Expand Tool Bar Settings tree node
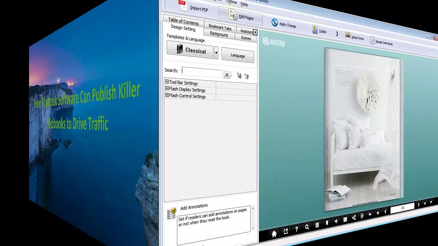The height and width of the screenshot is (246, 438). coord(167,82)
